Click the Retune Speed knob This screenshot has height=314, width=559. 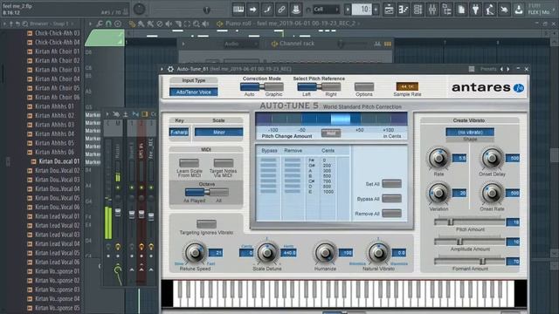(x=195, y=253)
